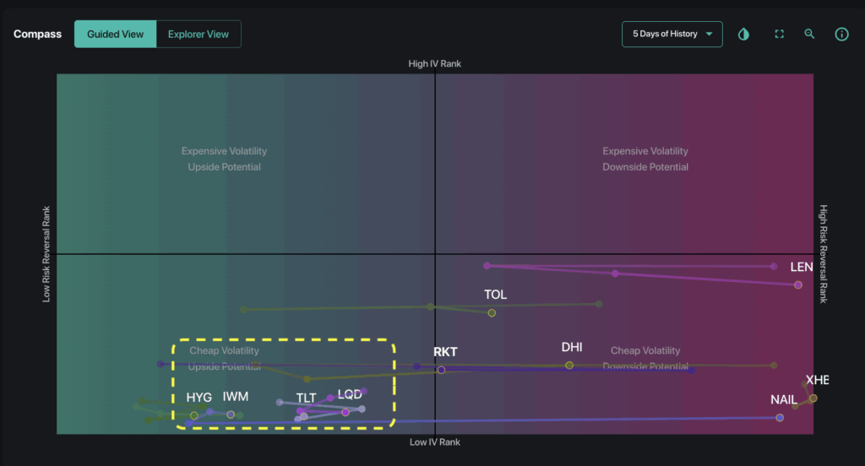
Task: Click the DHI data point
Action: [569, 365]
